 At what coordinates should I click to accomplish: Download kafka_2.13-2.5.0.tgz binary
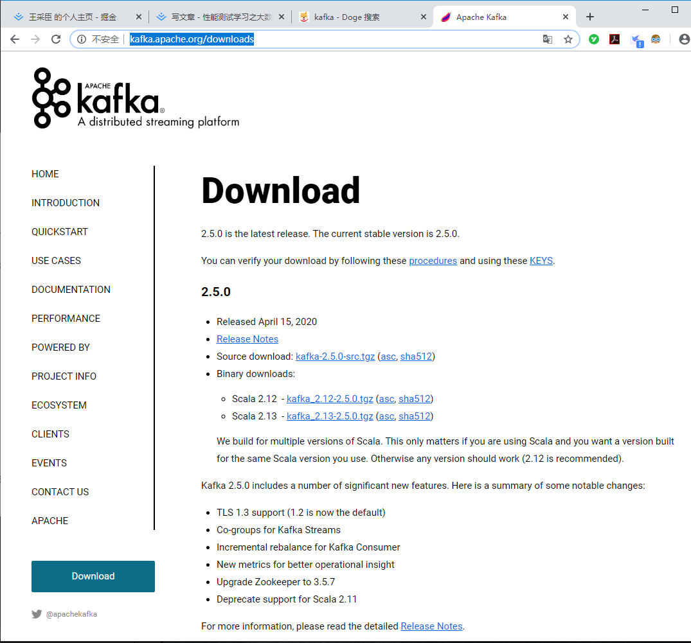point(330,416)
